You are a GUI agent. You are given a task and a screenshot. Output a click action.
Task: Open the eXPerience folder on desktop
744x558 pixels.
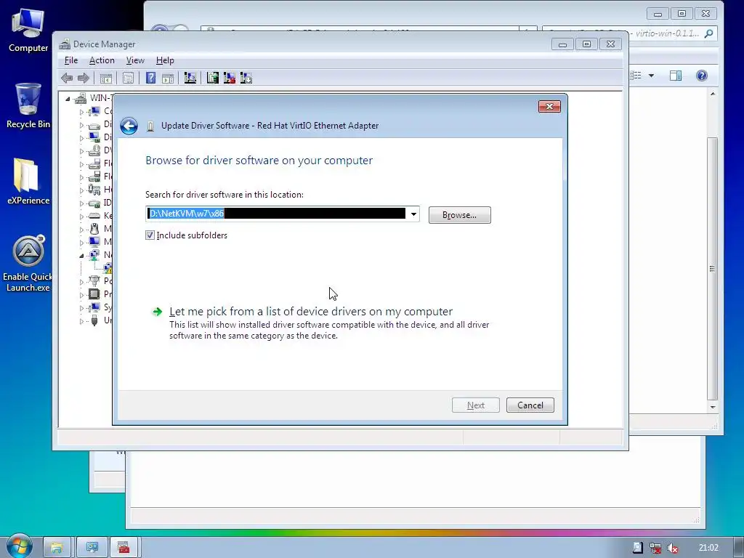coord(28,182)
